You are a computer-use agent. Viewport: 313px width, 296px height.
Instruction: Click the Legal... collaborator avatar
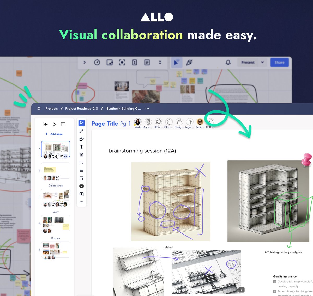190,122
